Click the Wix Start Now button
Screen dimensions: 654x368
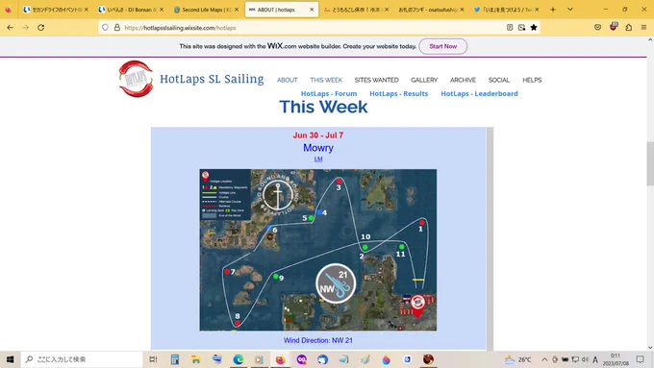coord(443,46)
